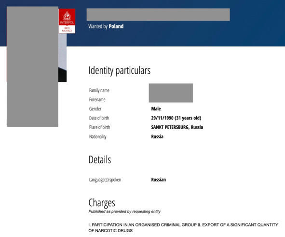Click the 'Identity particulars' heading
The width and height of the screenshot is (285, 237).
coord(120,70)
